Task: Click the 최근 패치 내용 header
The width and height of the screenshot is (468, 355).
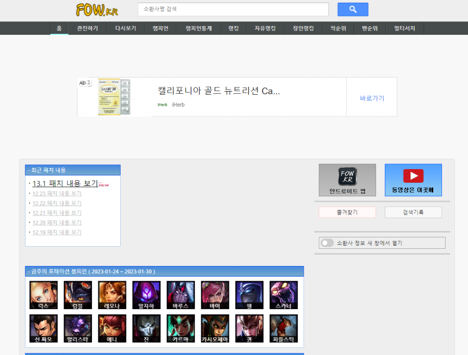Action: [73, 170]
